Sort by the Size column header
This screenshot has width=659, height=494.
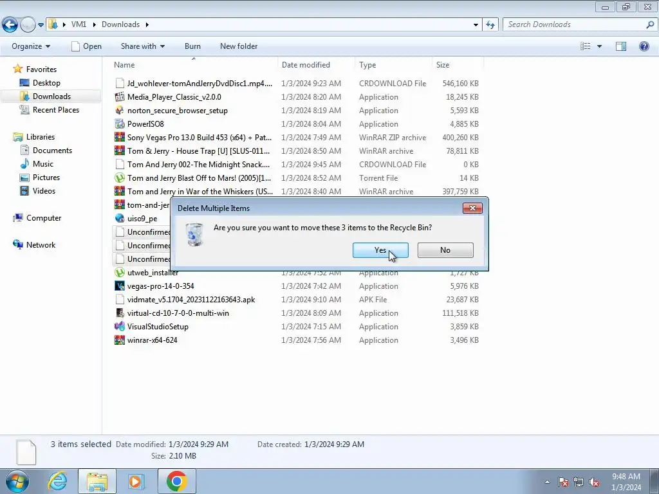458,65
